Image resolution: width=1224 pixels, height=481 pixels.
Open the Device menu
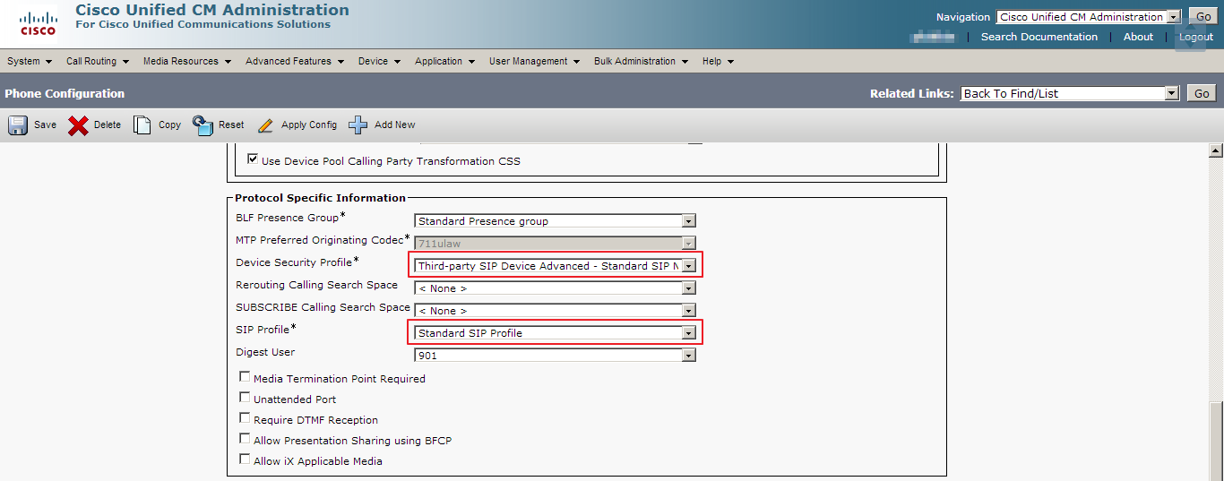pyautogui.click(x=380, y=61)
